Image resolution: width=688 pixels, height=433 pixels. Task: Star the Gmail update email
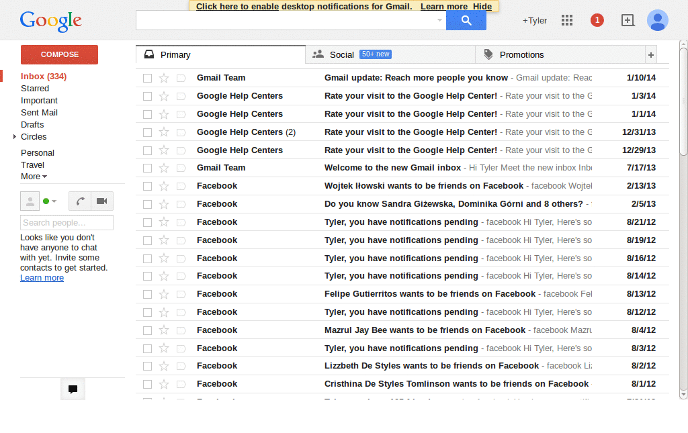[x=164, y=78]
